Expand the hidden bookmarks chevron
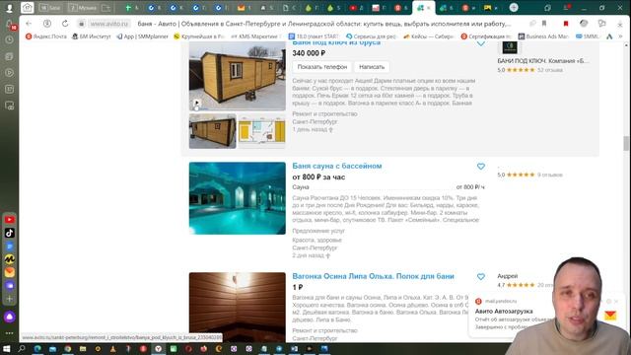Viewport: 631px width, 355px height. pyautogui.click(x=621, y=36)
